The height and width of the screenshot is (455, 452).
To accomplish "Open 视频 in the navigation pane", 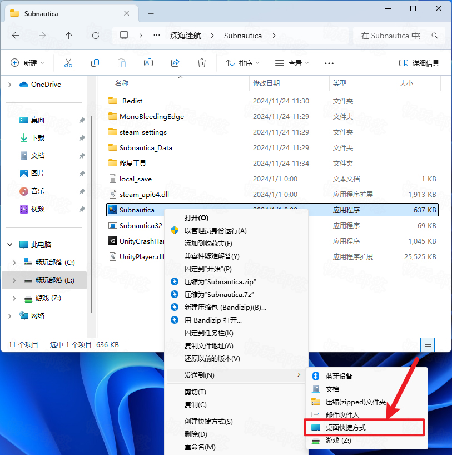I will 38,209.
